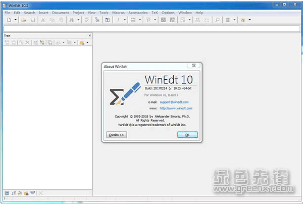Open the Search menu
This screenshot has width=303, height=206.
pyautogui.click(x=30, y=13)
